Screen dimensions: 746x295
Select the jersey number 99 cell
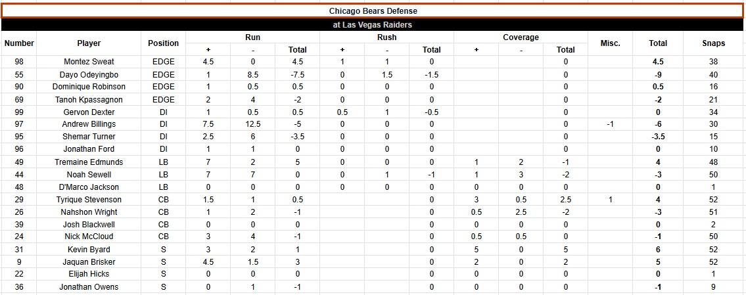[x=18, y=112]
